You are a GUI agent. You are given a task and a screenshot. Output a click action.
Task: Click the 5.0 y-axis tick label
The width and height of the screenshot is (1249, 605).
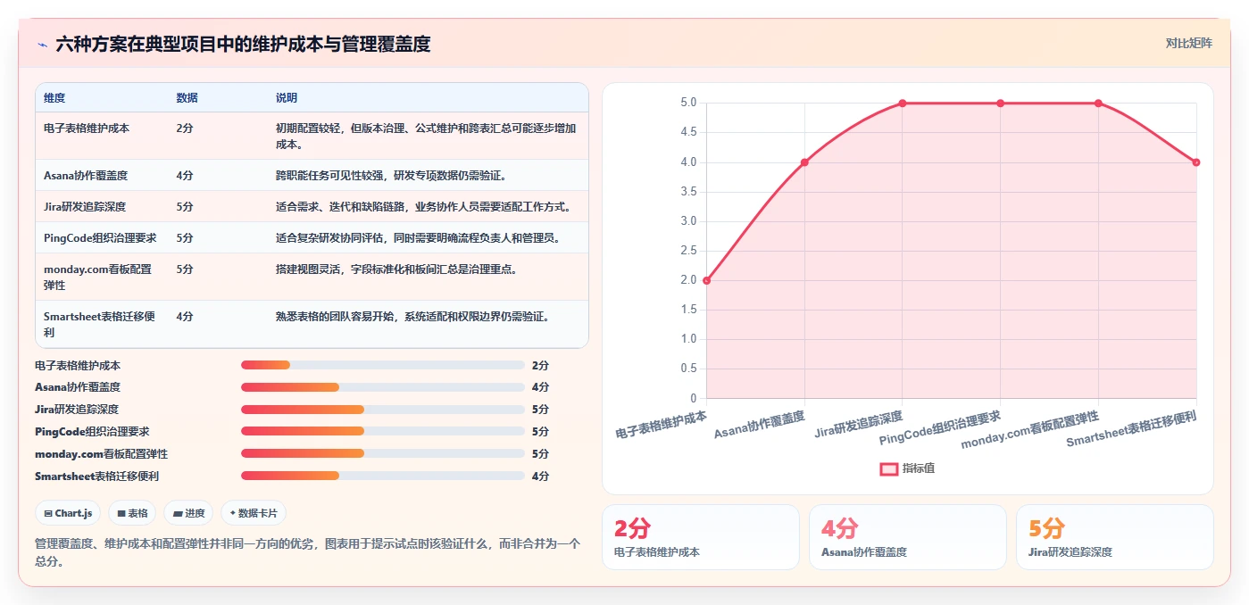click(688, 103)
